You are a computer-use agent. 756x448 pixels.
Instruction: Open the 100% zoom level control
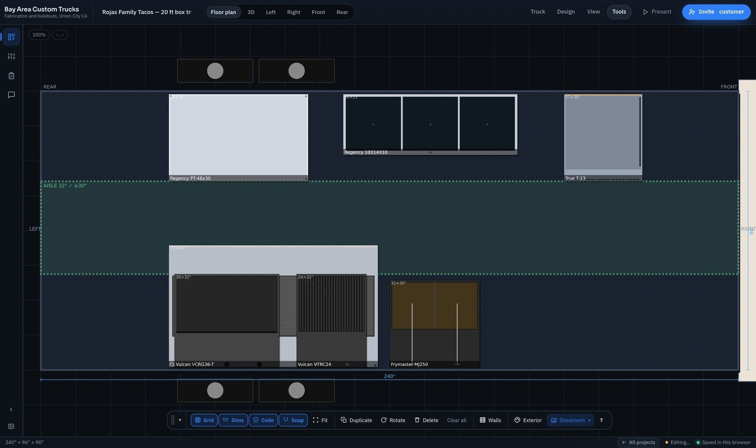click(39, 35)
